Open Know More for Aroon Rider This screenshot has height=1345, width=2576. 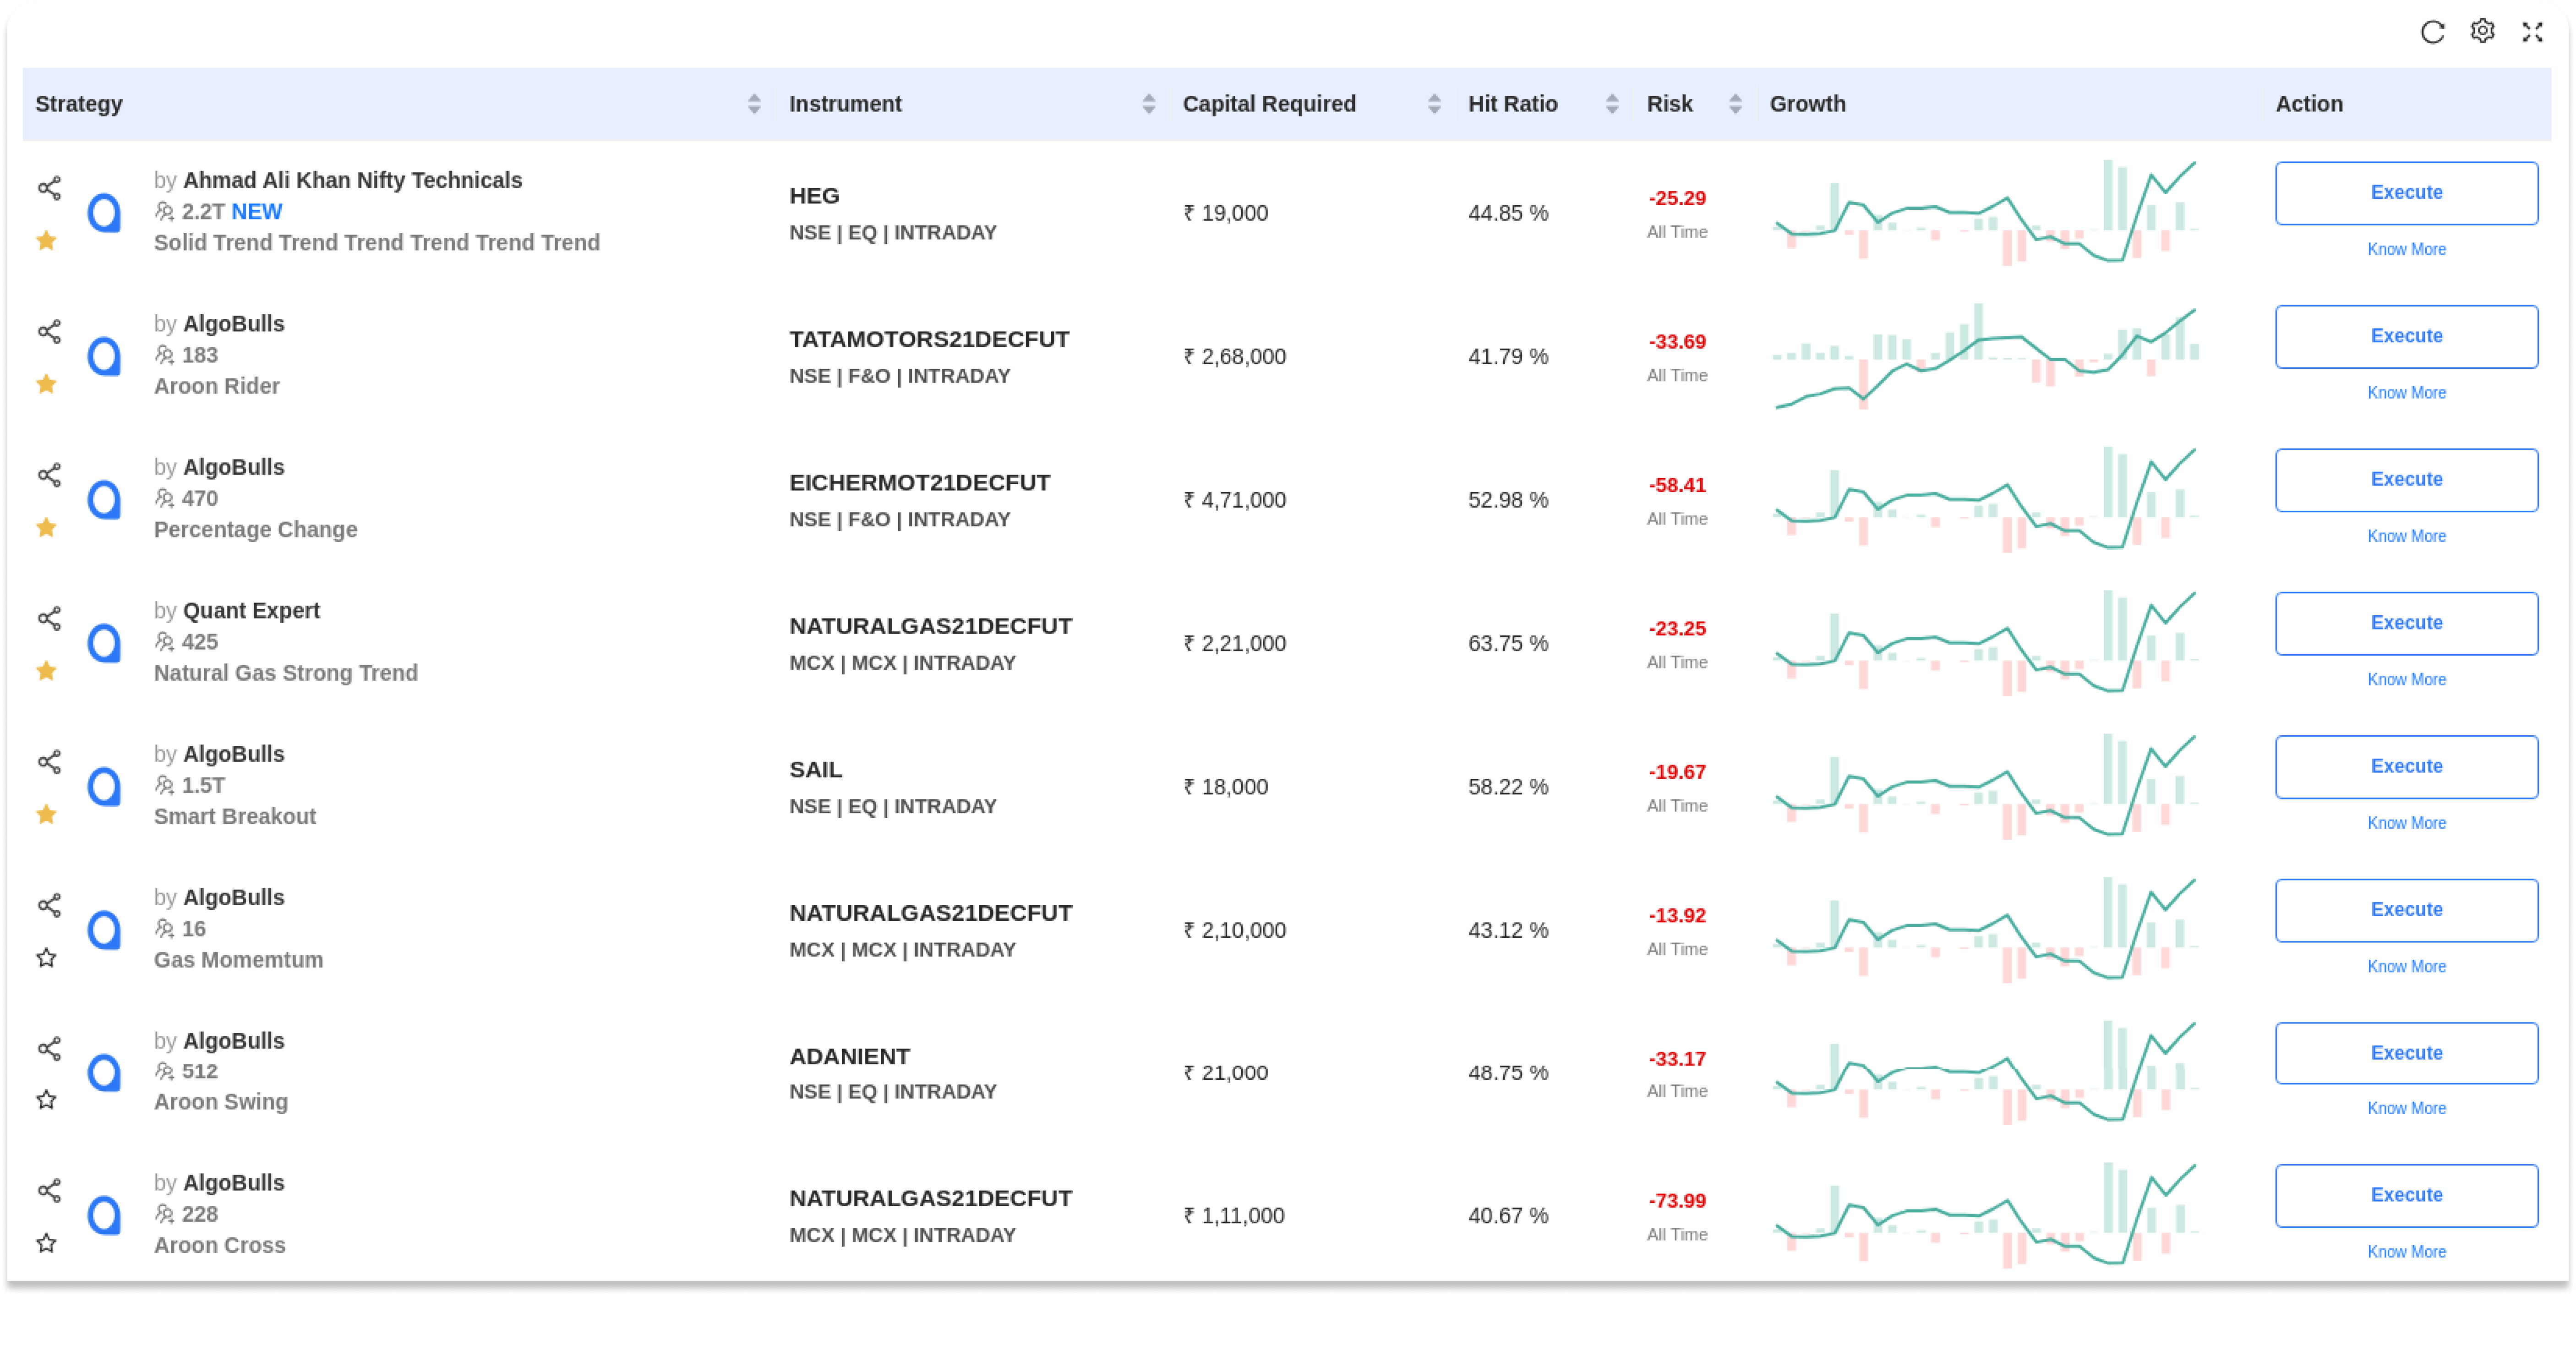click(x=2406, y=393)
